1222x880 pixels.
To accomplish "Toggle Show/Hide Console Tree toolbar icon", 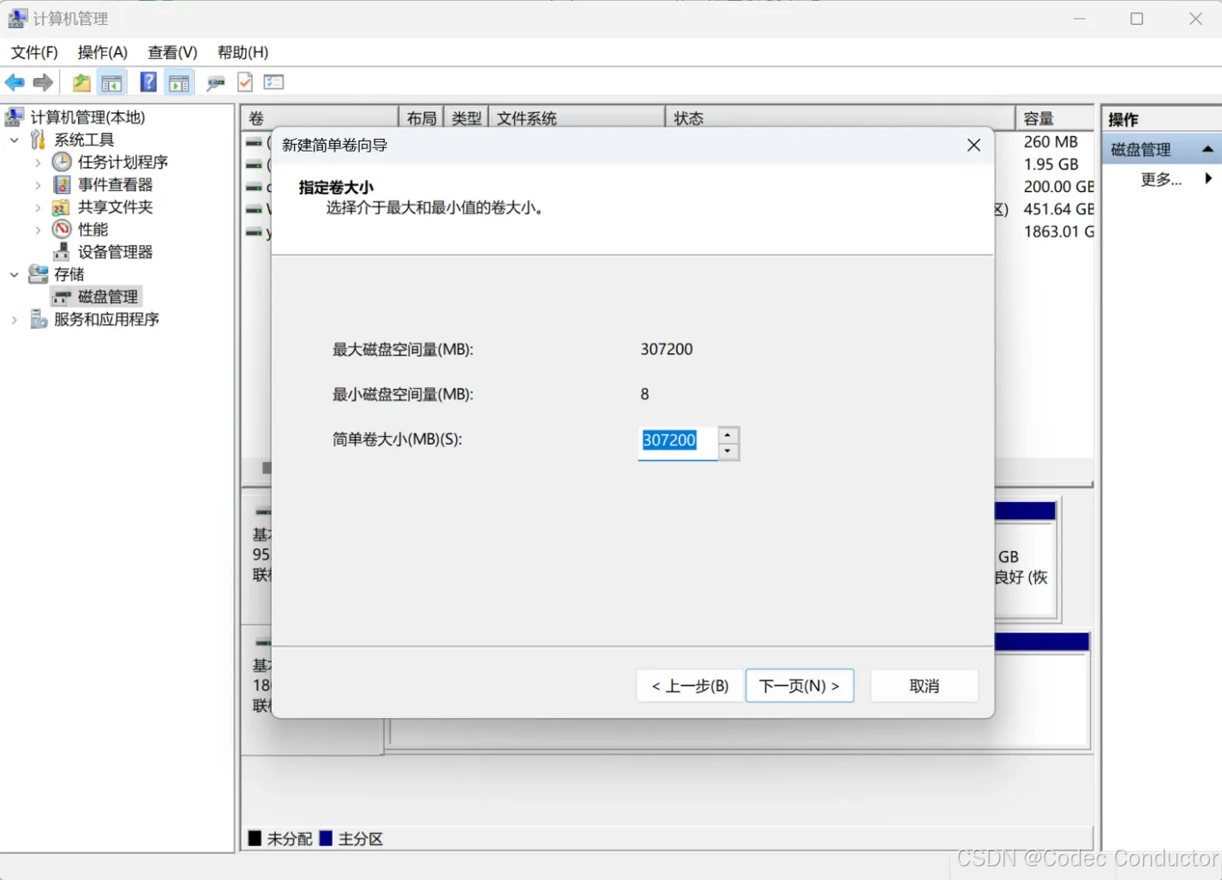I will [x=111, y=82].
